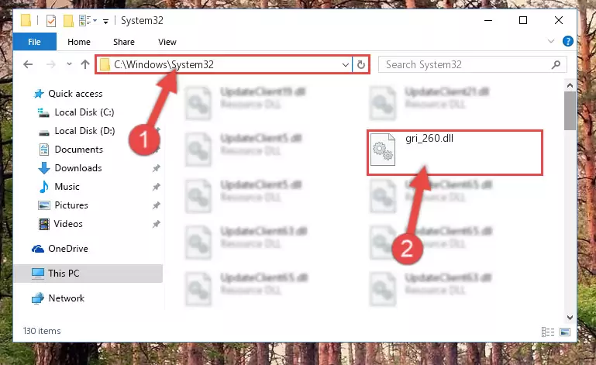
Task: Open the Share ribbon tab
Action: point(124,42)
